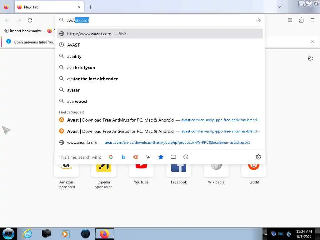Open www.avast.com download-thank-you result
The image size is (320, 240).
pyautogui.click(x=160, y=142)
